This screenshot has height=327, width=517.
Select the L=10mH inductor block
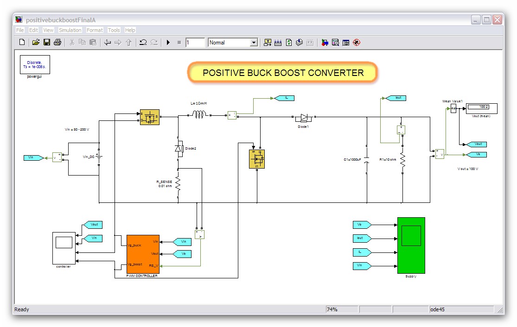point(198,114)
